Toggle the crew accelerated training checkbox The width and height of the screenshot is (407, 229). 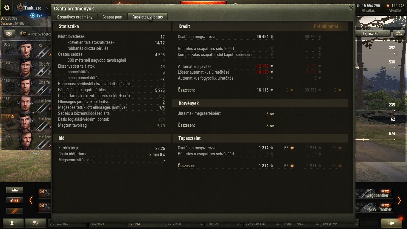tap(24, 34)
